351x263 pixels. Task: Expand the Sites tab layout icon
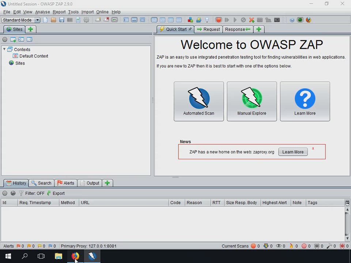click(126, 20)
